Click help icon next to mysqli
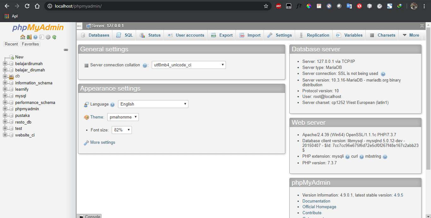The height and width of the screenshot is (218, 431). click(x=347, y=157)
